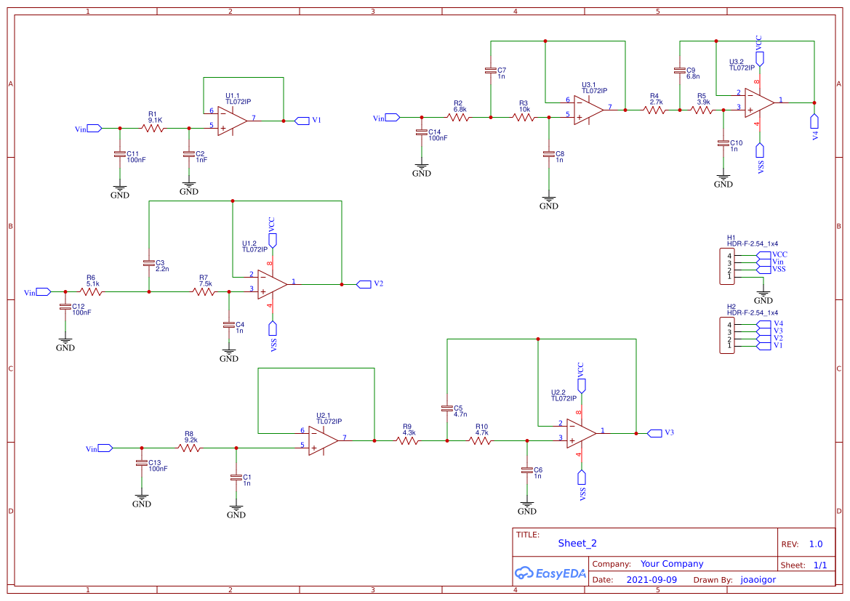Click the 6.8n value label of C9
The width and height of the screenshot is (850, 601).
[693, 77]
